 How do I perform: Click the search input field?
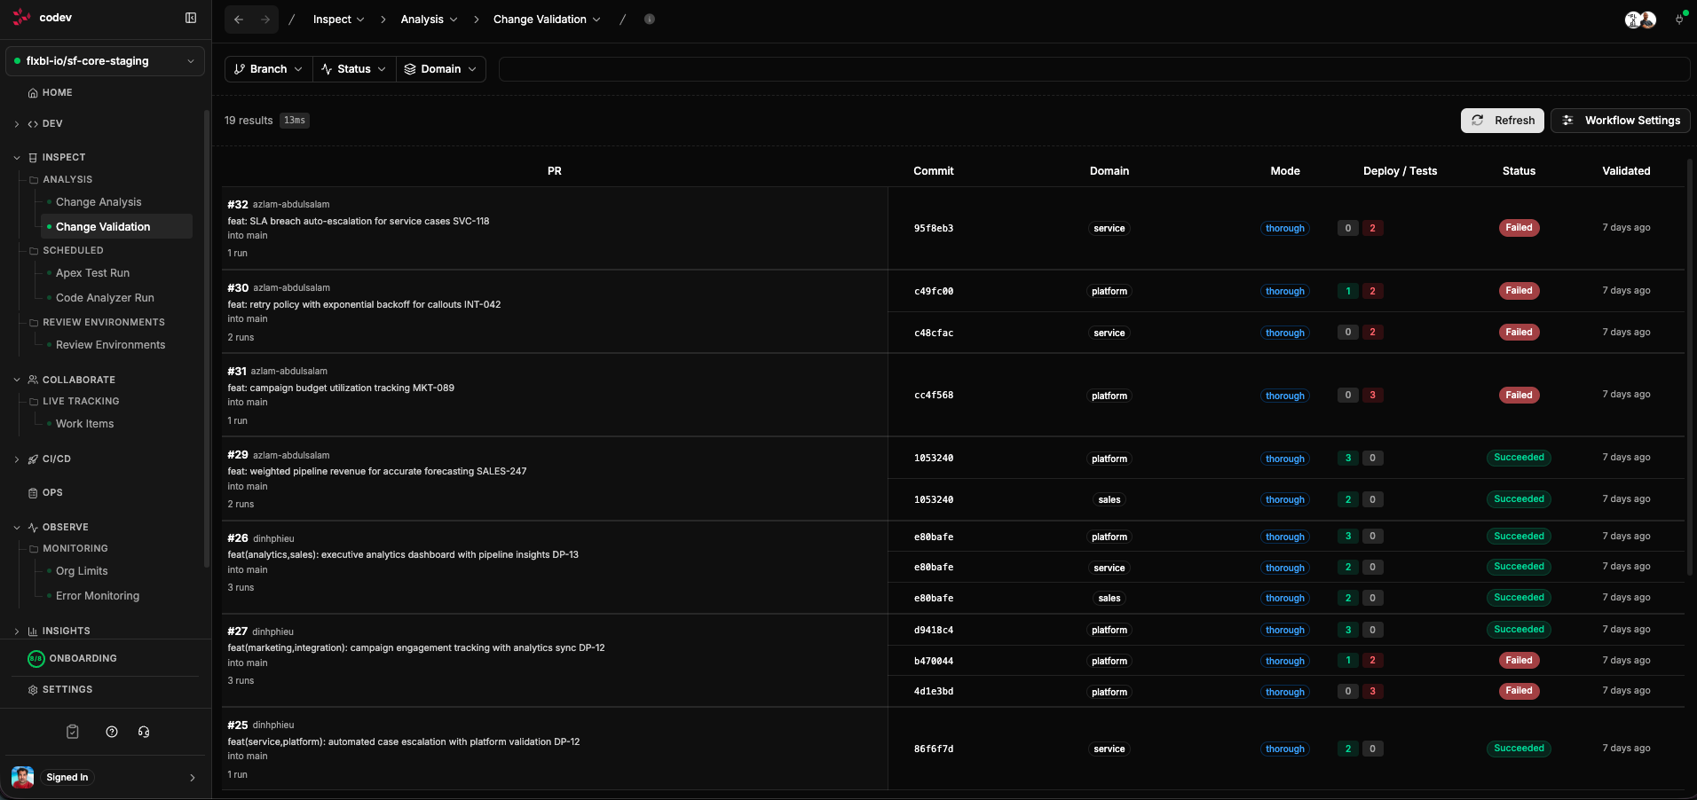(1092, 68)
